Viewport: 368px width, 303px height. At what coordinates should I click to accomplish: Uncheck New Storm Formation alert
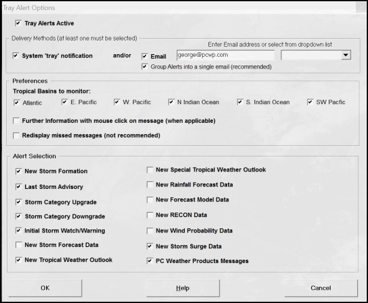point(19,171)
